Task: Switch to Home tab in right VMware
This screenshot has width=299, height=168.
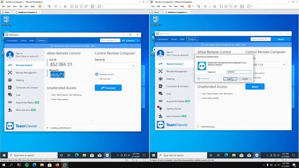Action: click(x=156, y=12)
